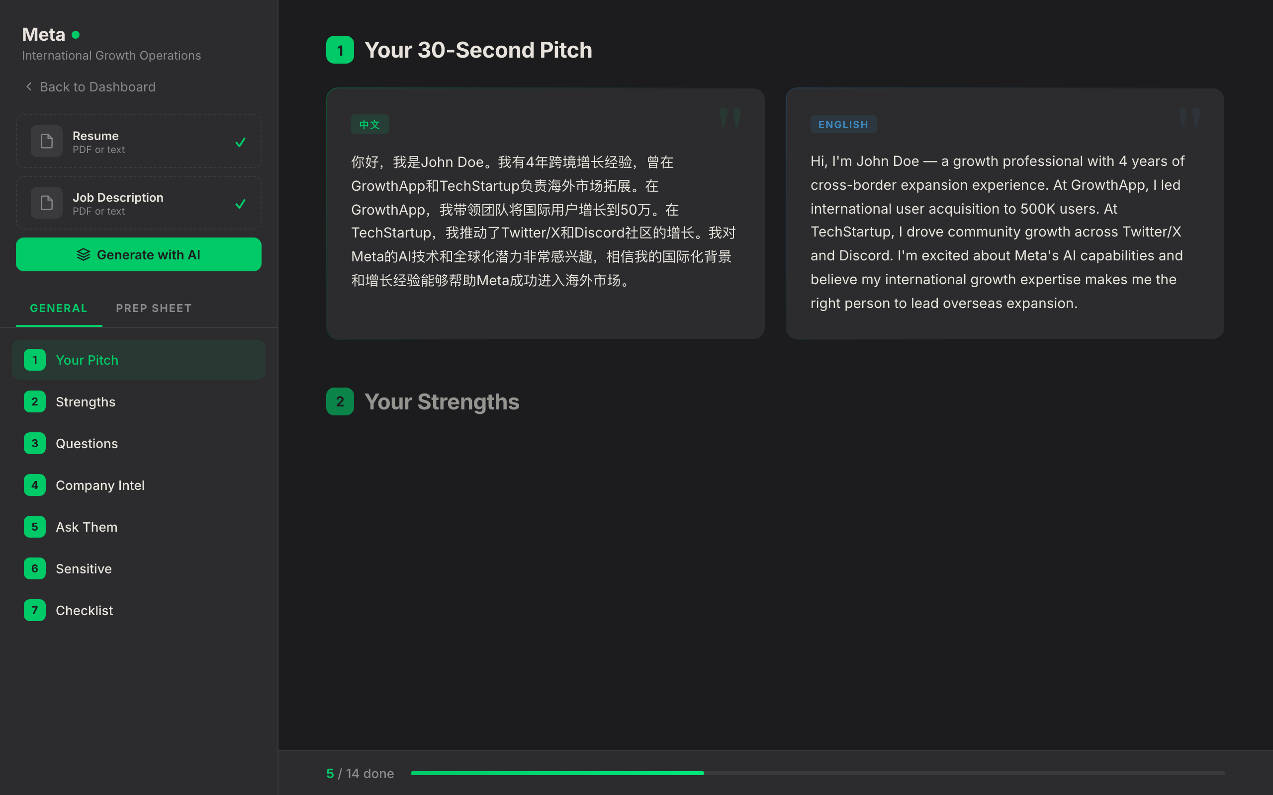Click the '5 / 14 done' progress text
Screen dimensions: 1273x795
[360, 774]
